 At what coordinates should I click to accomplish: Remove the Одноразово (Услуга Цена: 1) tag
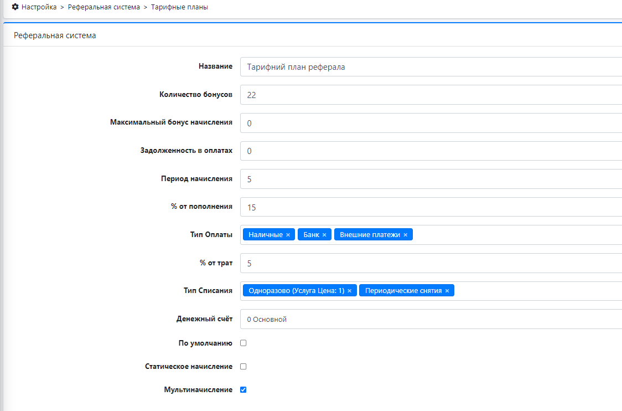(x=349, y=291)
